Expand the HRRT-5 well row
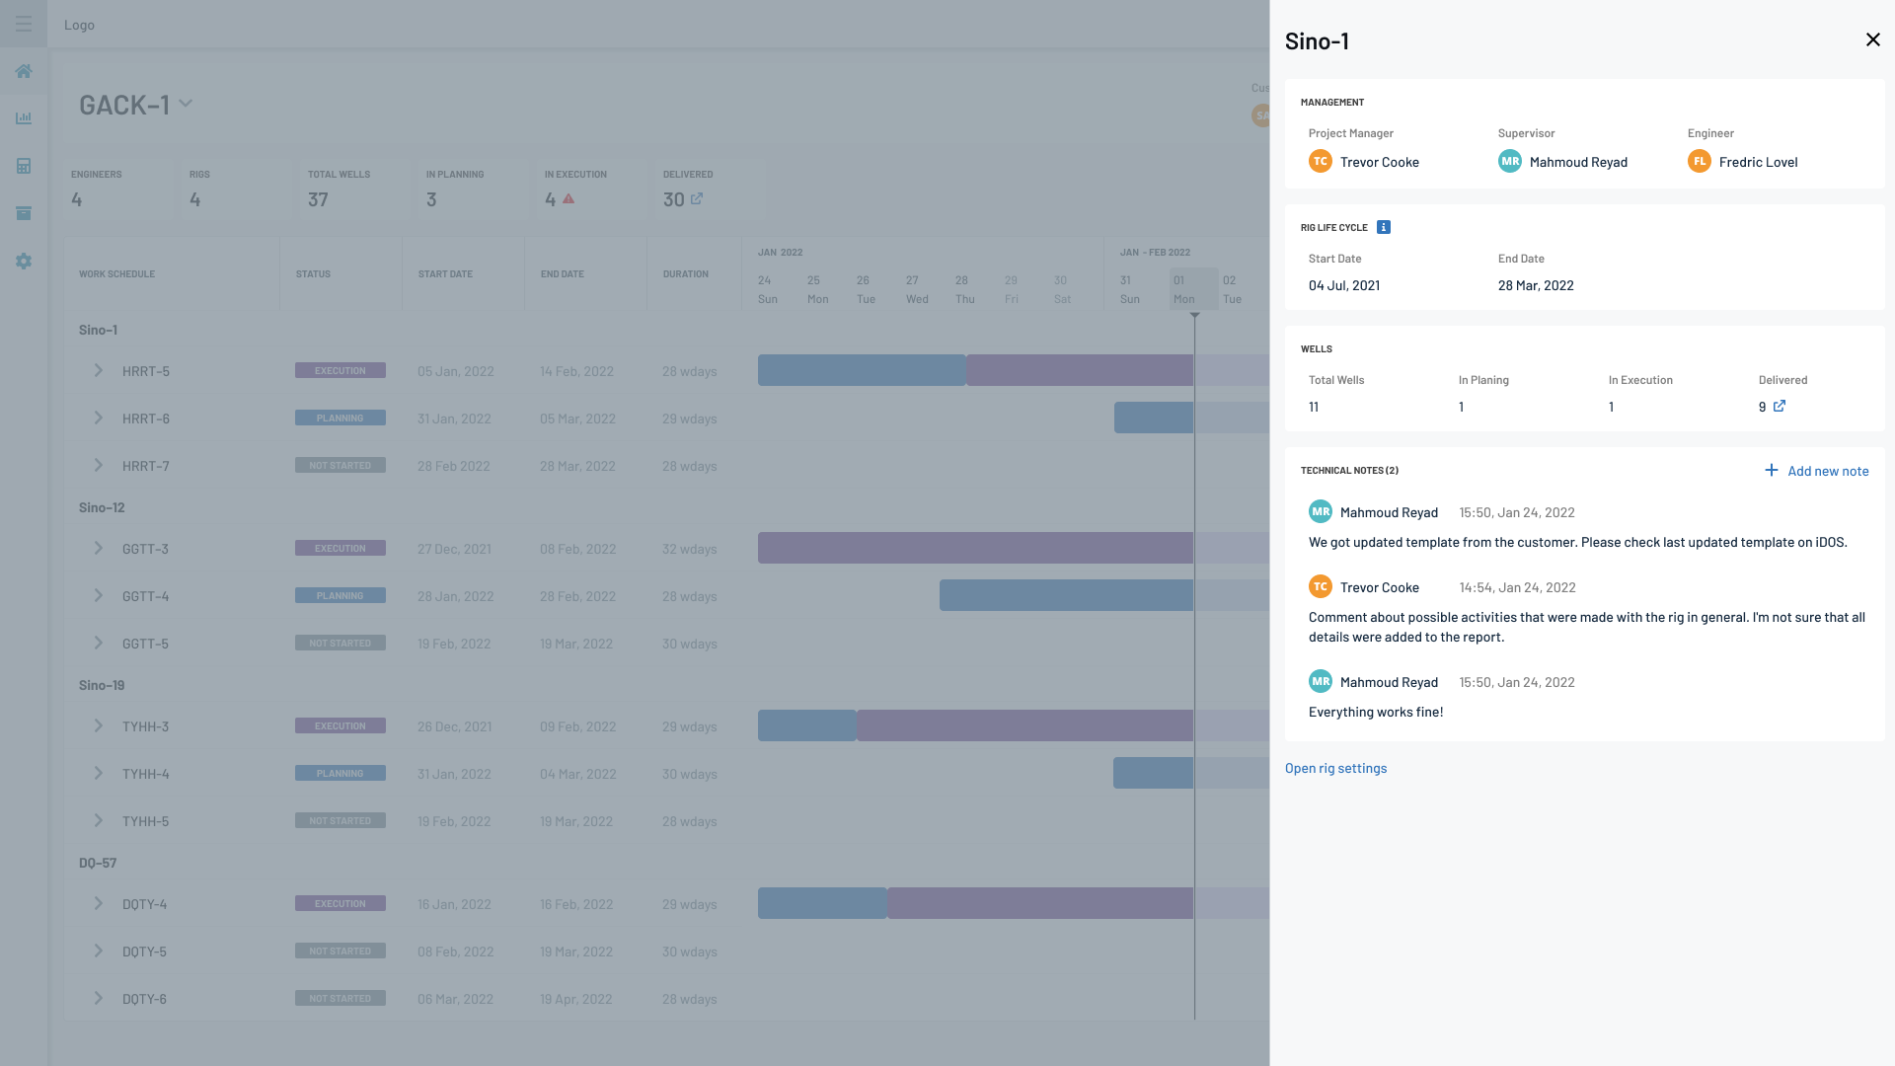1895x1066 pixels. click(x=98, y=370)
